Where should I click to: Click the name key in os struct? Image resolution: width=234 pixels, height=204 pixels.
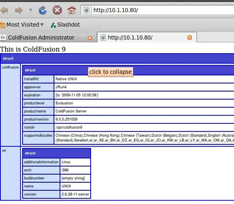(x=29, y=186)
